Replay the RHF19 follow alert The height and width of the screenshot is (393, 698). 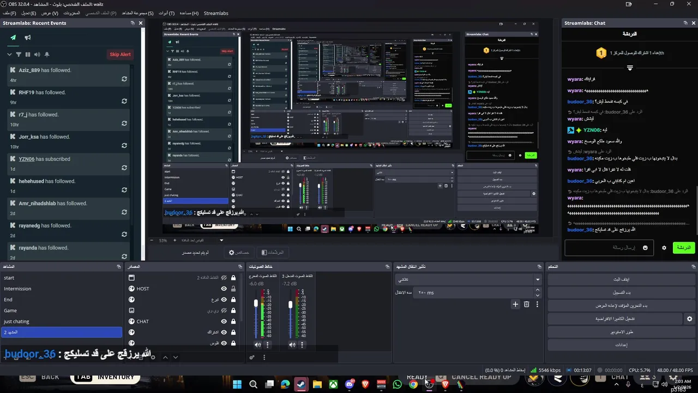[x=124, y=102]
